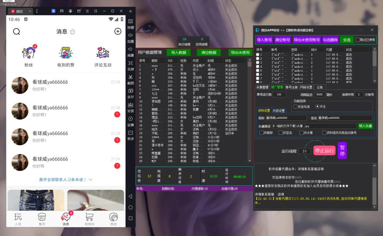Switch to the 采集管理 tab

point(262,87)
